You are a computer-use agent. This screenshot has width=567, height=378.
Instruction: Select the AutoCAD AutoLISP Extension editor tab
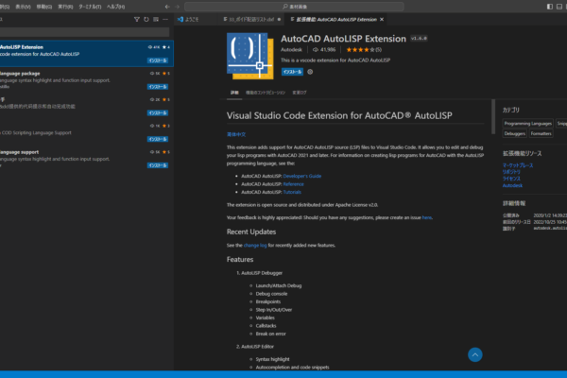point(336,20)
